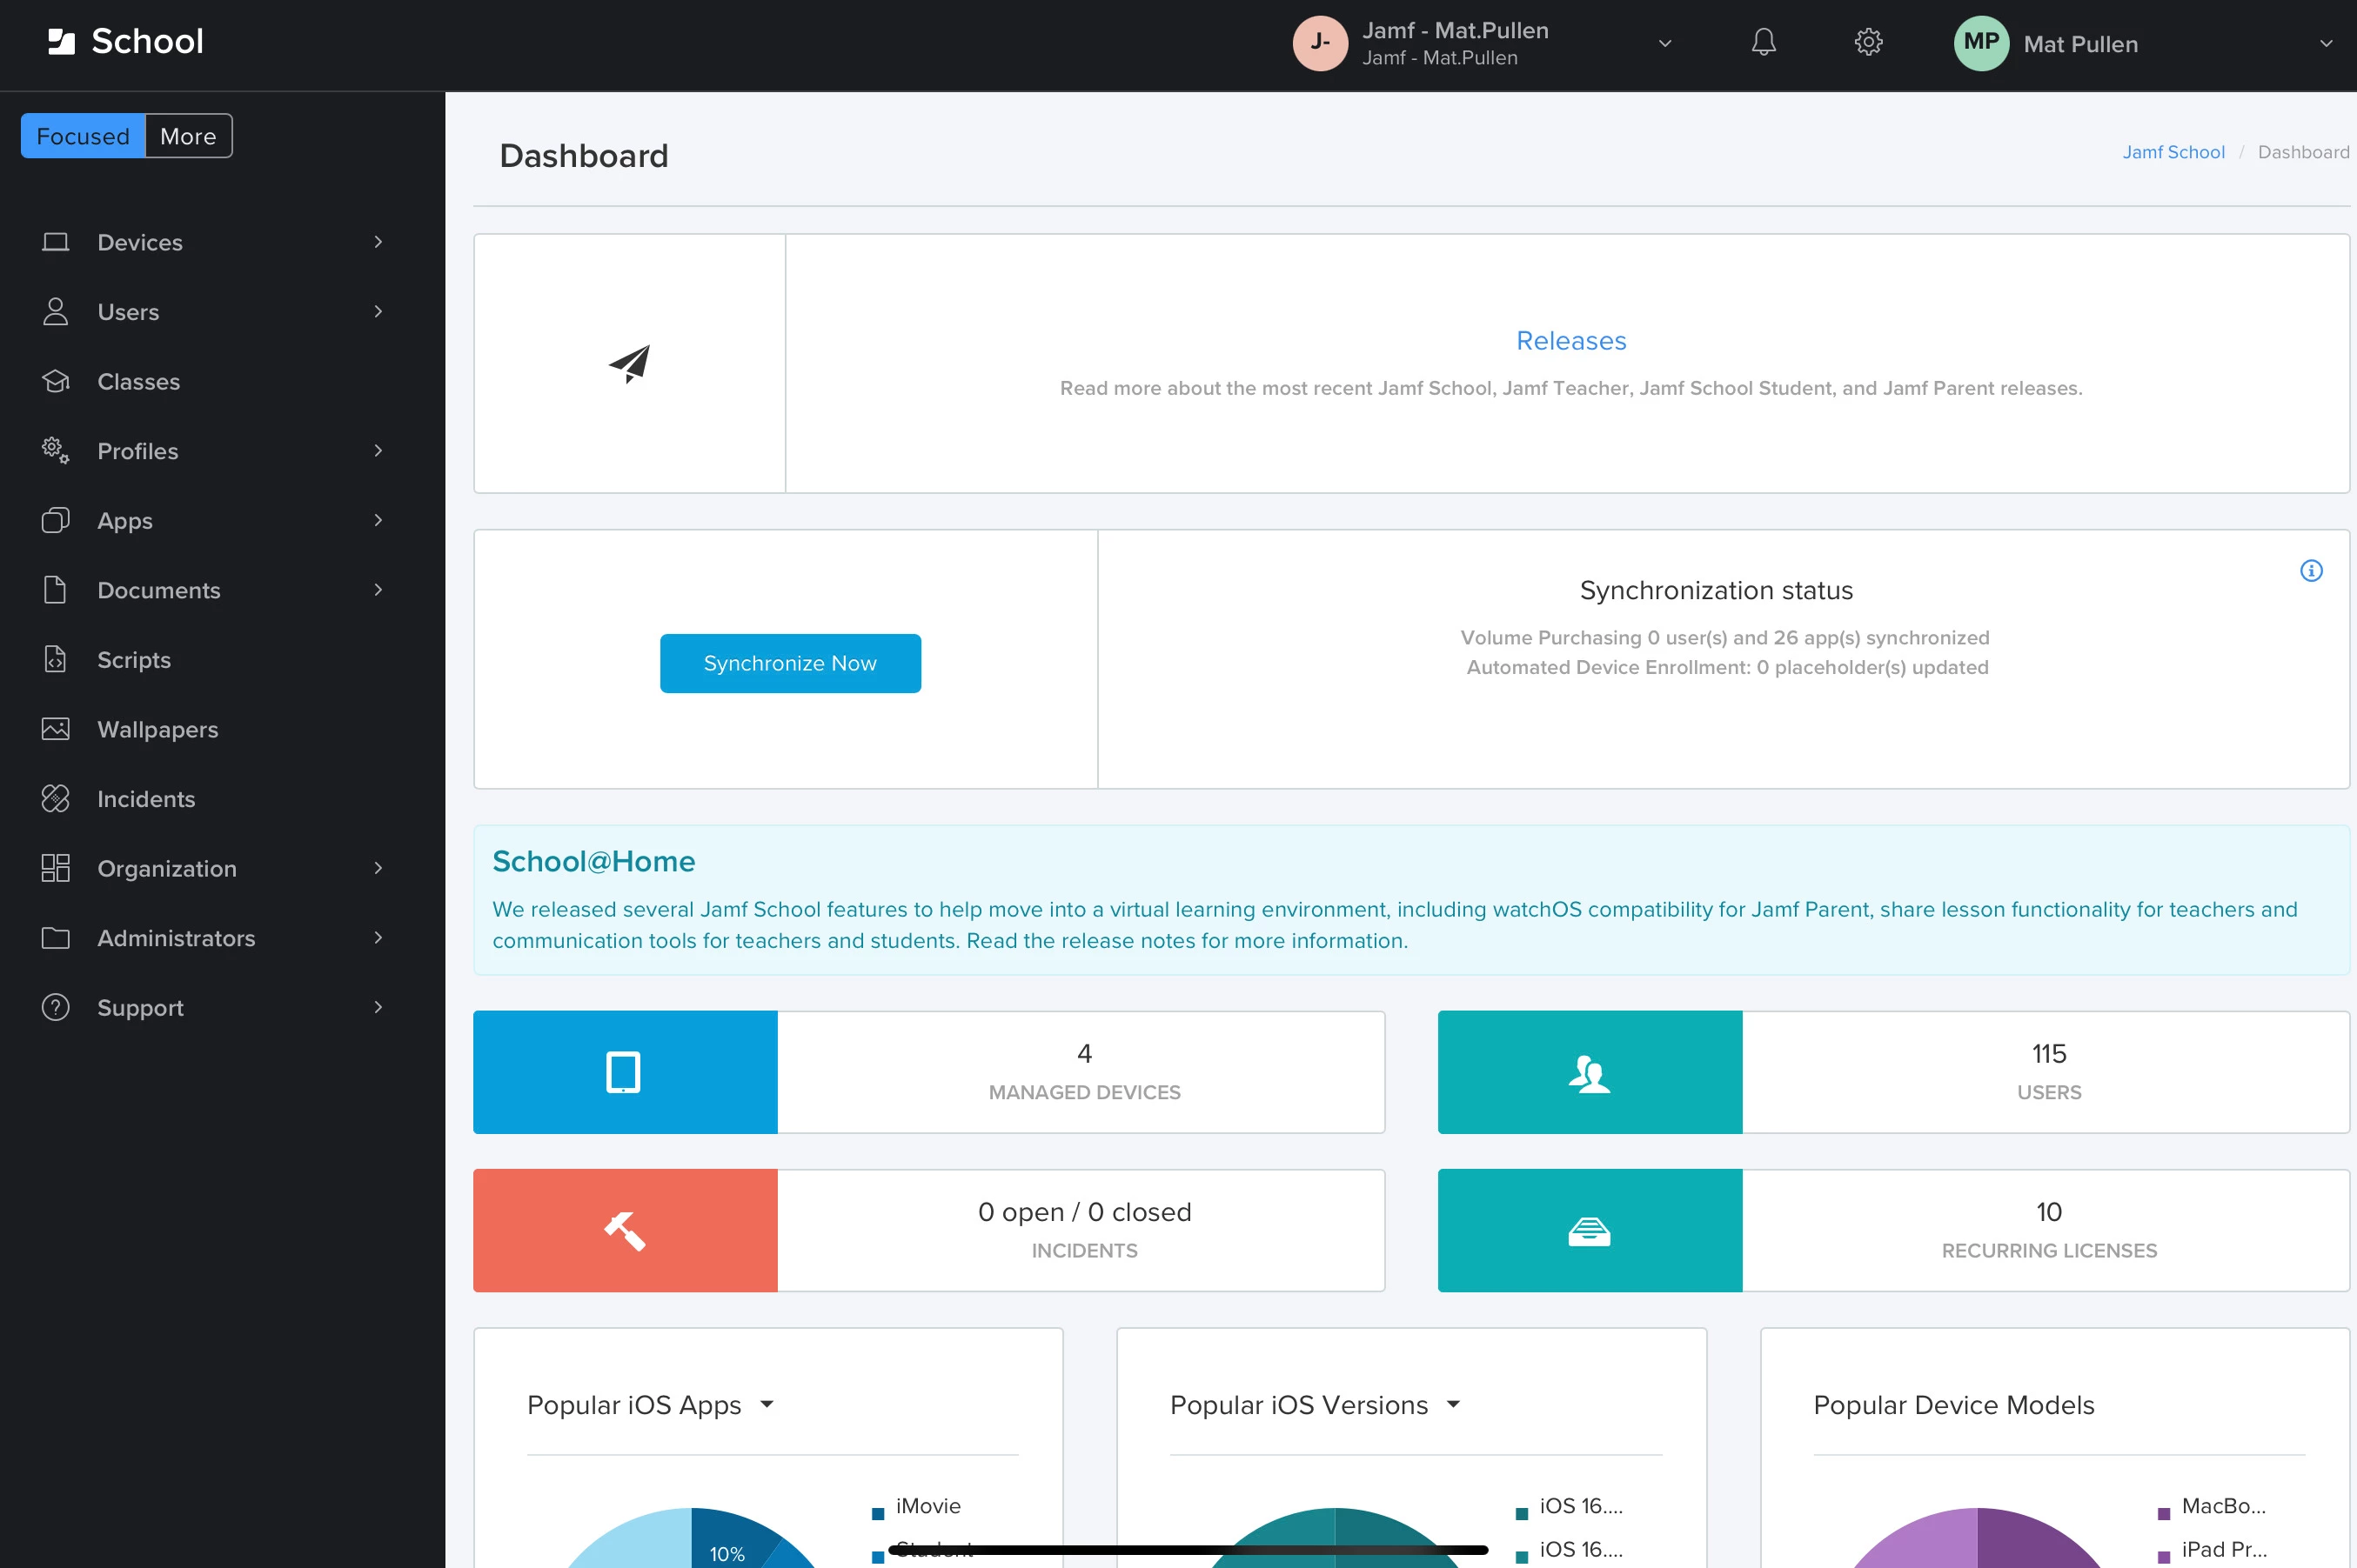Click the Support question mark icon
The image size is (2357, 1568).
click(x=56, y=1007)
